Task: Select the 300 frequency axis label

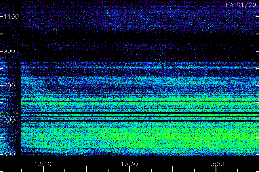Action: click(9, 154)
